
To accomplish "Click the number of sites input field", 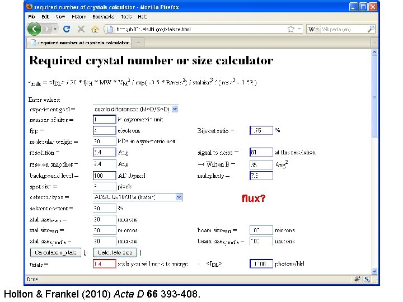I will pos(104,120).
